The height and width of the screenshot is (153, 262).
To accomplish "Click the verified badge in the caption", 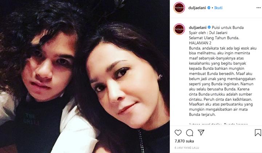I will click(209, 27).
